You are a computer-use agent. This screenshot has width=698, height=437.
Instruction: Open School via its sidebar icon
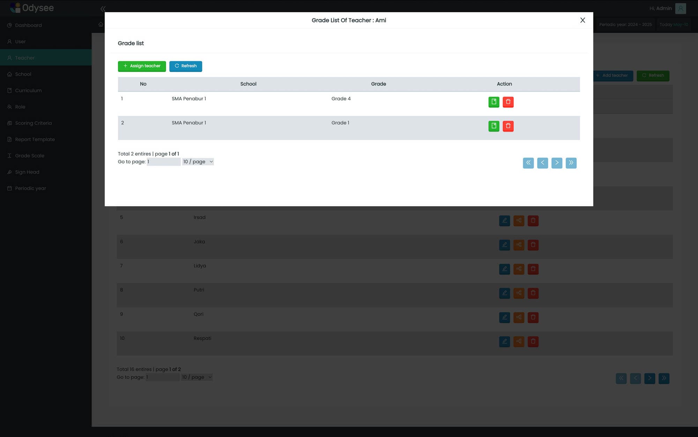pyautogui.click(x=9, y=74)
